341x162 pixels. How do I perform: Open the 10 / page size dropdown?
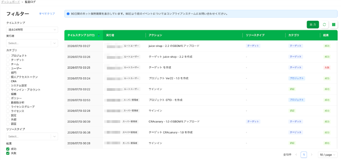[x=328, y=155]
